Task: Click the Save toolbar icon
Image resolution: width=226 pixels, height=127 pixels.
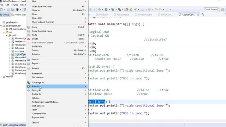Action: (8, 10)
